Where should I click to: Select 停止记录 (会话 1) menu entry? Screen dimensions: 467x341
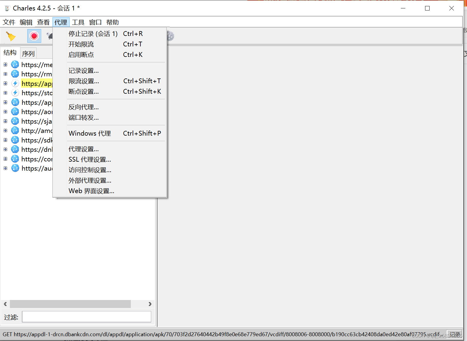(110, 34)
